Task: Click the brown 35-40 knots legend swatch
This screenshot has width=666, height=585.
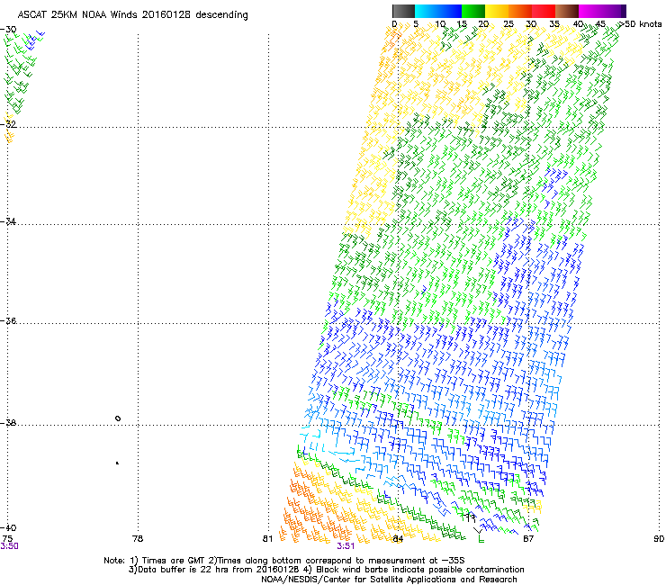Action: point(567,11)
